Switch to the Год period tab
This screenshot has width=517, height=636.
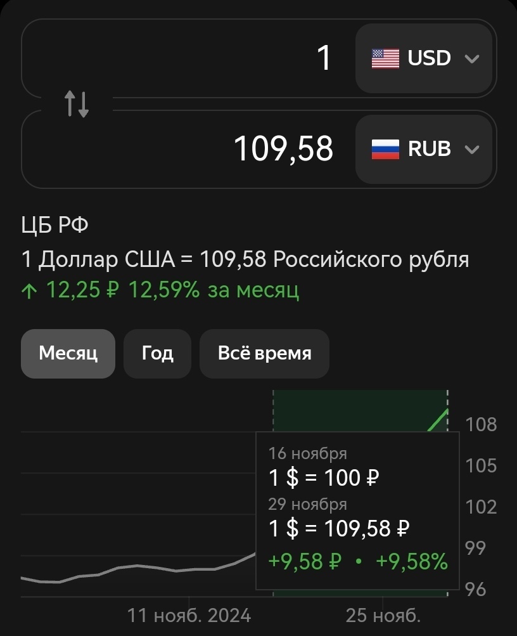pyautogui.click(x=157, y=354)
